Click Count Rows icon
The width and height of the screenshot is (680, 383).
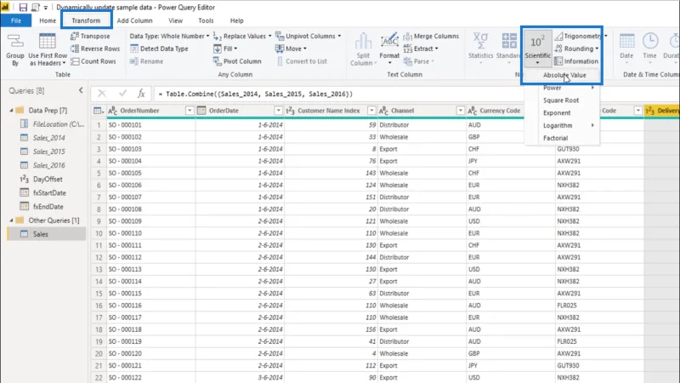75,61
